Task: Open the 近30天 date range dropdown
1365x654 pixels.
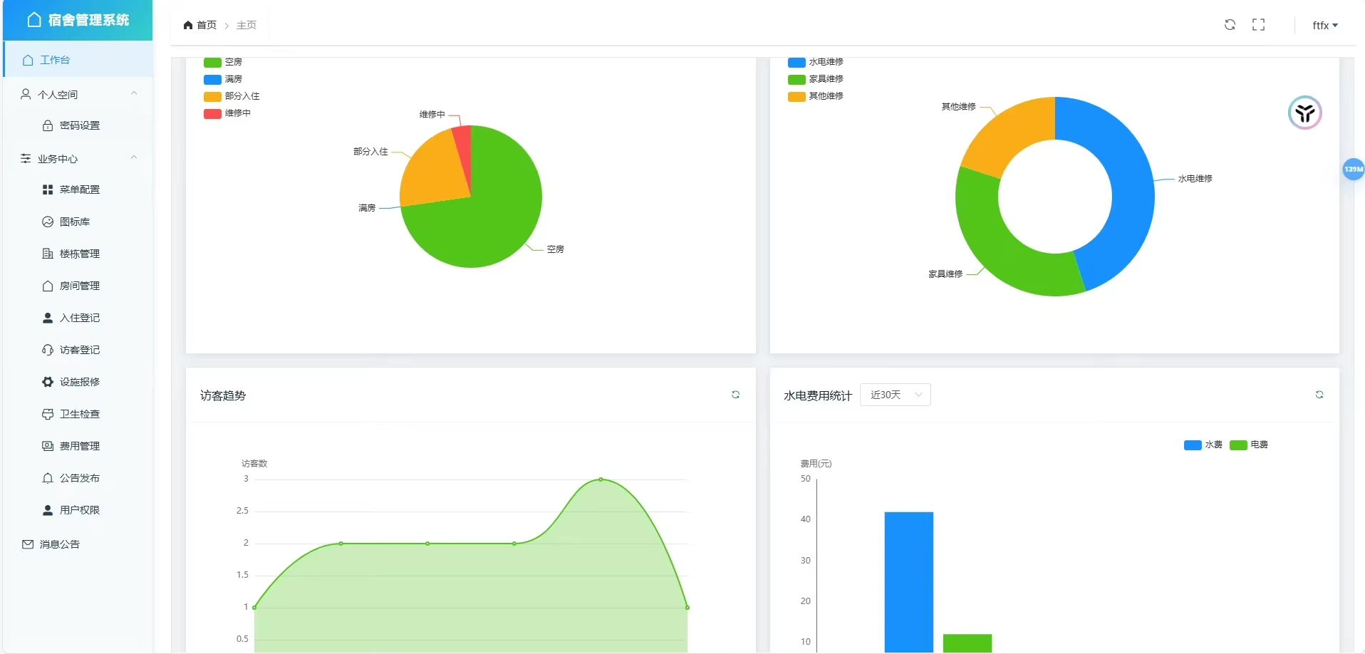Action: click(x=896, y=395)
